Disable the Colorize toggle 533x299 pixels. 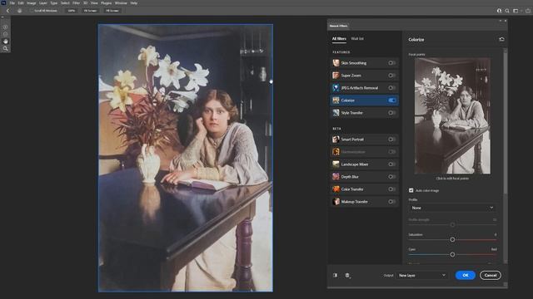click(391, 100)
